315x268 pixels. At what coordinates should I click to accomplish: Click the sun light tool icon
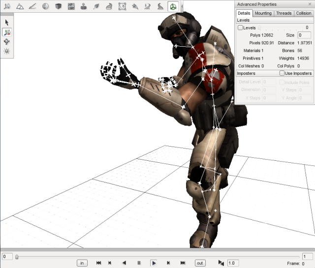pyautogui.click(x=7, y=51)
